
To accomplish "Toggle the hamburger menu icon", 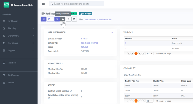I will pyautogui.click(x=43, y=4).
